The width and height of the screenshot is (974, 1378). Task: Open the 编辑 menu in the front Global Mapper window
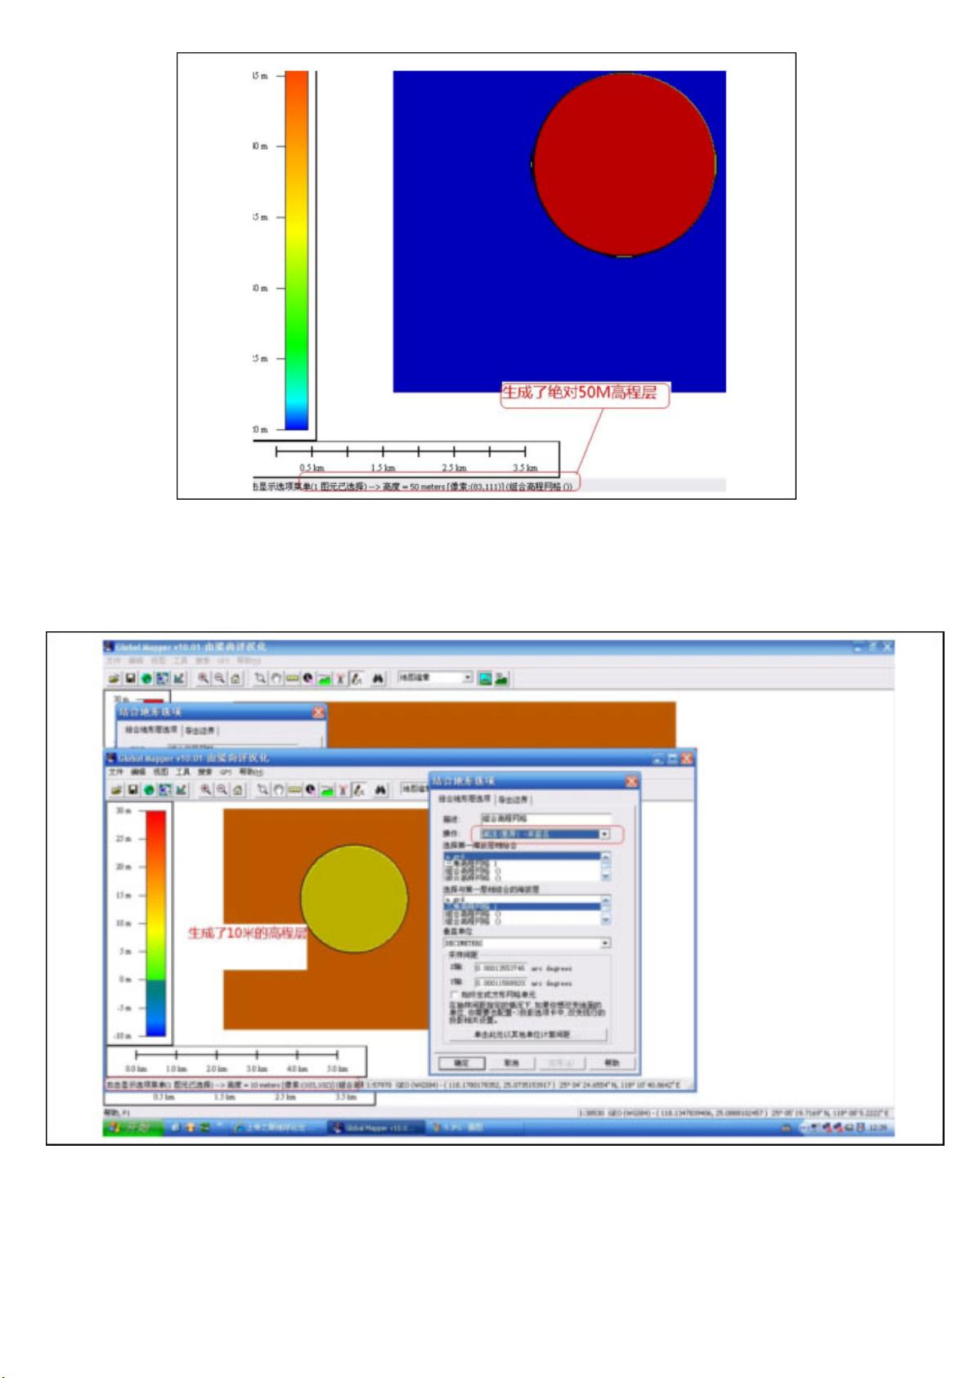point(138,772)
